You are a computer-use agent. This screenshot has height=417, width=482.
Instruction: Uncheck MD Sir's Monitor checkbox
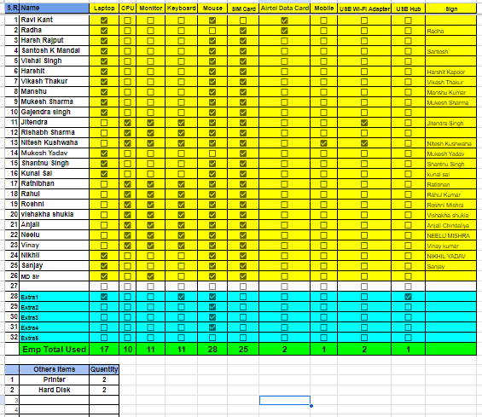pos(150,276)
